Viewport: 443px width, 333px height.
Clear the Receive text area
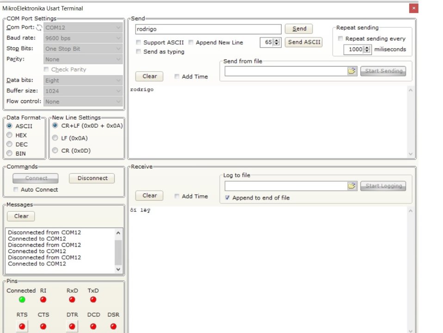point(149,196)
